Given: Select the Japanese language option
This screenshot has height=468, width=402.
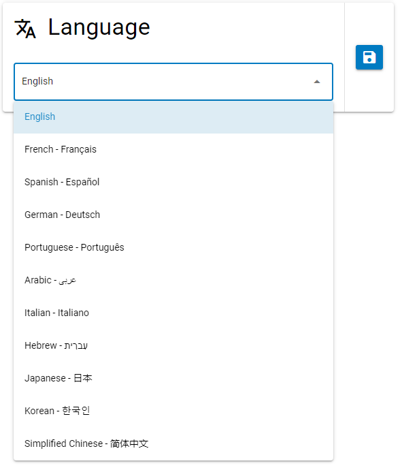Looking at the screenshot, I should pyautogui.click(x=173, y=378).
